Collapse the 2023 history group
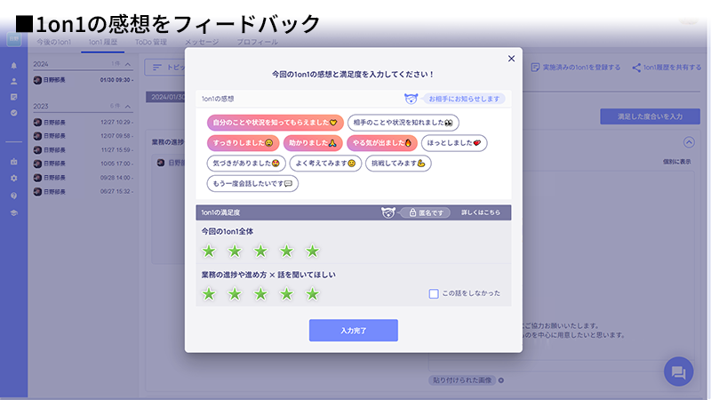This screenshot has height=400, width=711. click(128, 106)
